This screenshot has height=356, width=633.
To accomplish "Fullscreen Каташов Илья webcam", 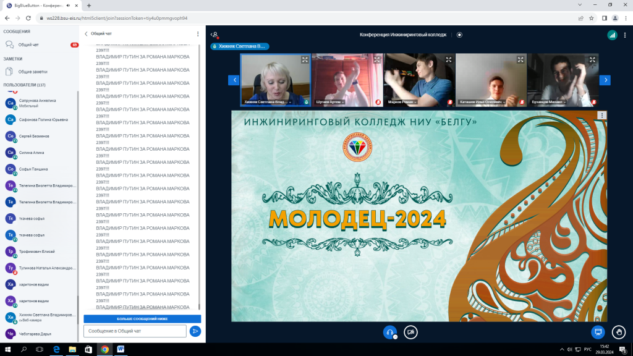I will point(520,60).
